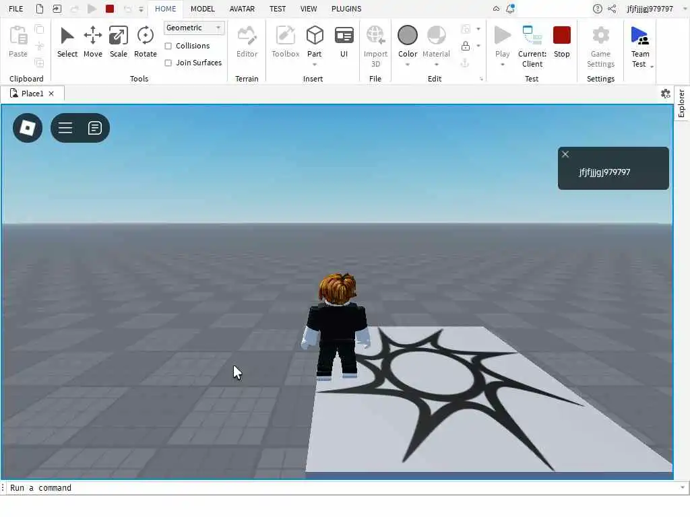Collapse the ribbon with the up arrow
The width and height of the screenshot is (690, 517).
click(x=496, y=9)
